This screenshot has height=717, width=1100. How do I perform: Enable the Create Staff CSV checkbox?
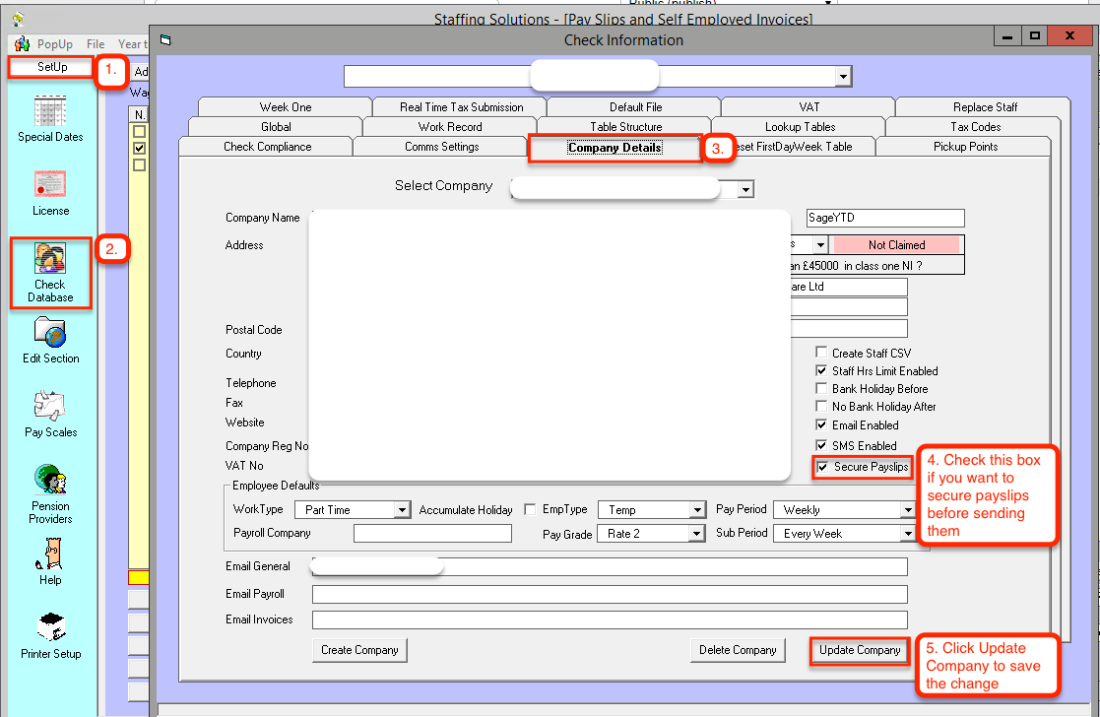click(822, 354)
